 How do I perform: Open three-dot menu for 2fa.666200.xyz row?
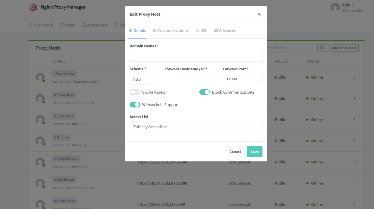coord(354,77)
